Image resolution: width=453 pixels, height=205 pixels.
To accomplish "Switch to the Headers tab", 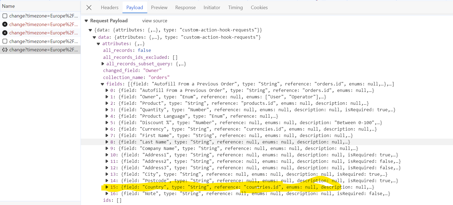I will [110, 8].
